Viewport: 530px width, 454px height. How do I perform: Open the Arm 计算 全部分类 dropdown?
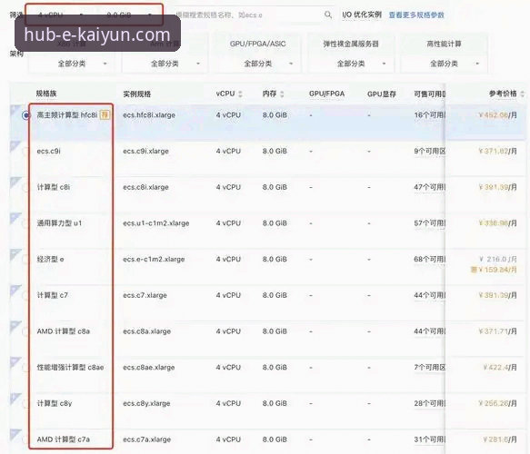click(165, 64)
